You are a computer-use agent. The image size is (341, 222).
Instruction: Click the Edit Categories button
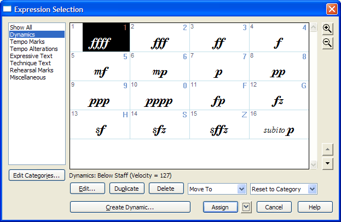tap(37, 175)
